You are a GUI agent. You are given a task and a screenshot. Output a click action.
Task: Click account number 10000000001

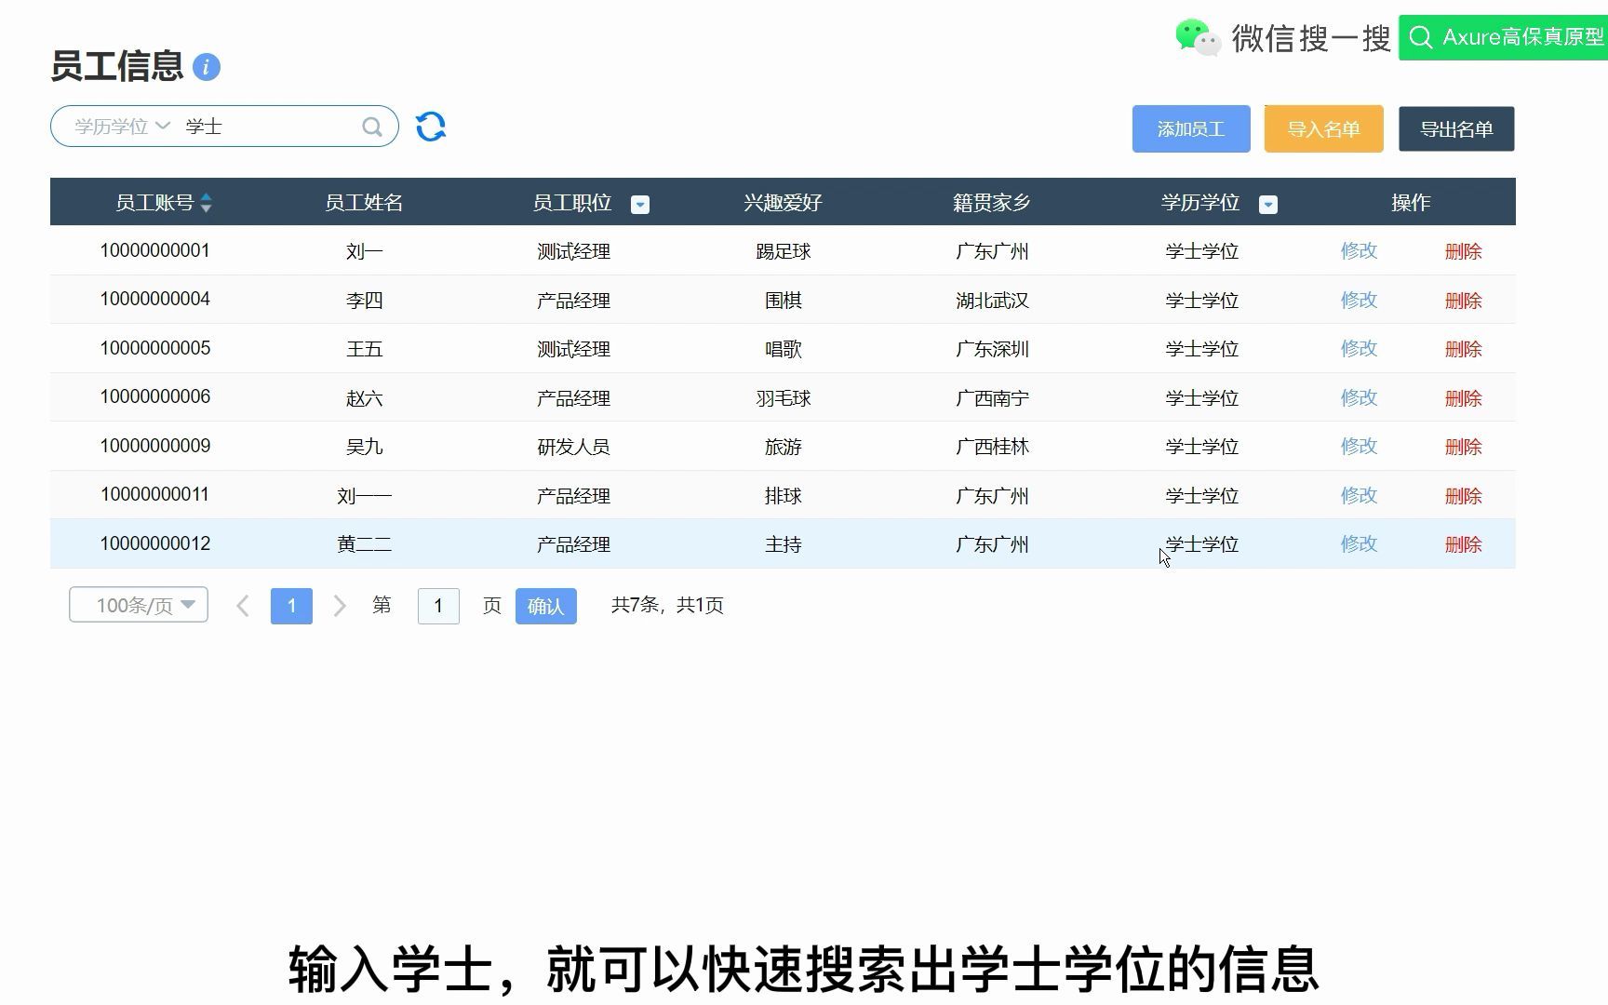point(155,250)
